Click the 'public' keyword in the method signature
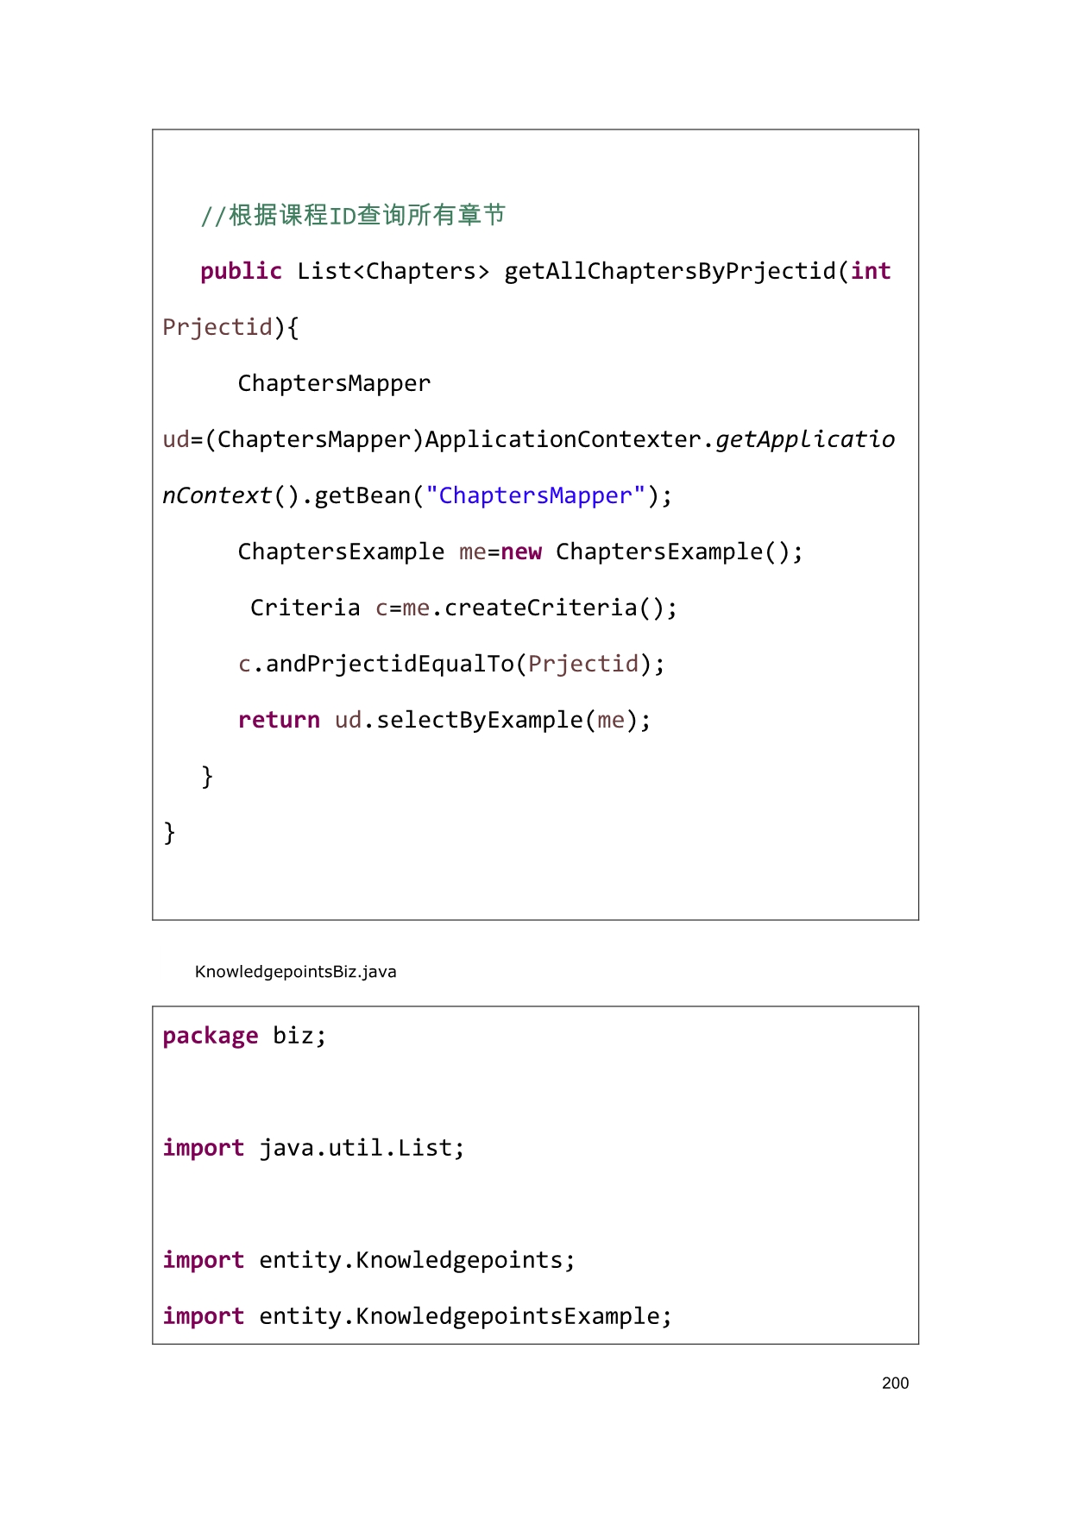This screenshot has height=1513, width=1070. coord(241,271)
